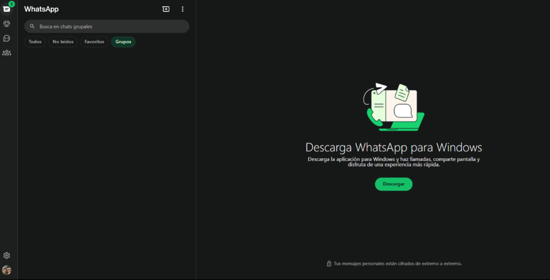Image resolution: width=550 pixels, height=280 pixels.
Task: Show the Favoritos filter
Action: point(94,42)
